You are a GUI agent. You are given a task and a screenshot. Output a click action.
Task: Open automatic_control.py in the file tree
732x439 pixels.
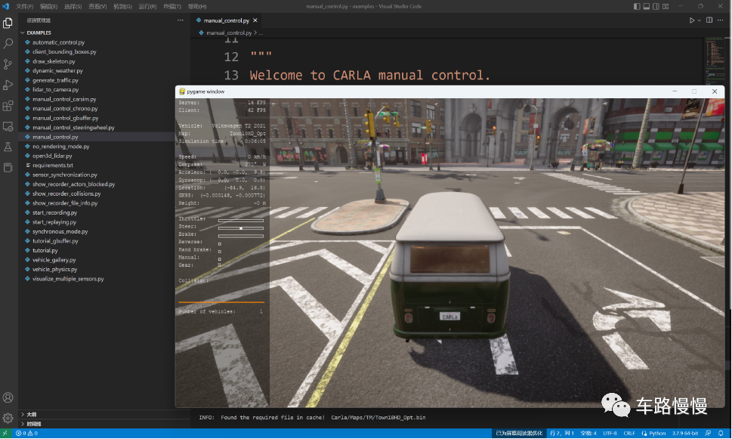58,42
